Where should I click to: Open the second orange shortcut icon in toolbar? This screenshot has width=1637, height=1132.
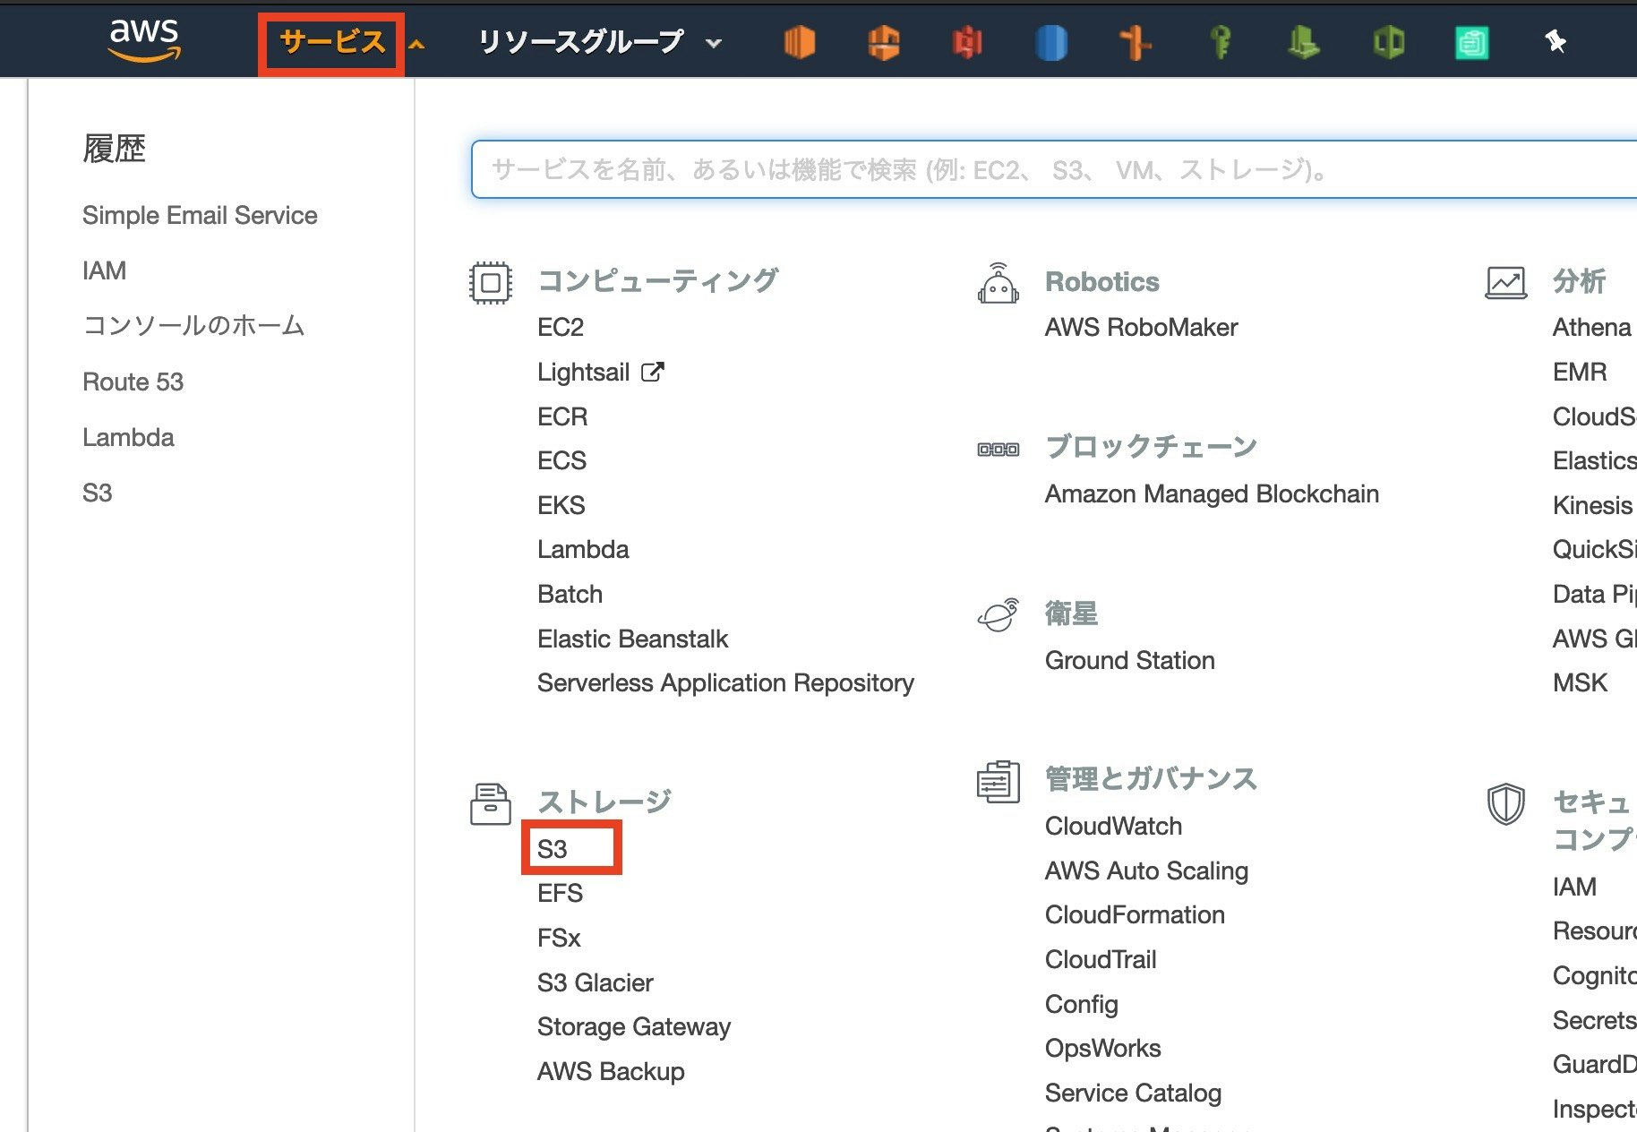(x=884, y=42)
